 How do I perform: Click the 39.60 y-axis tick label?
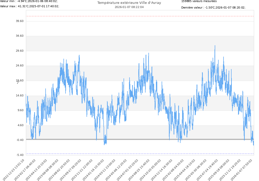click(x=20, y=21)
